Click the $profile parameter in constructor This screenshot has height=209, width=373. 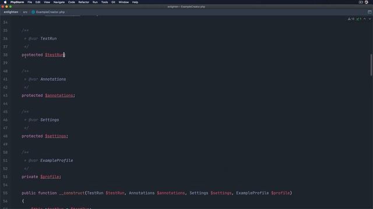pos(280,193)
